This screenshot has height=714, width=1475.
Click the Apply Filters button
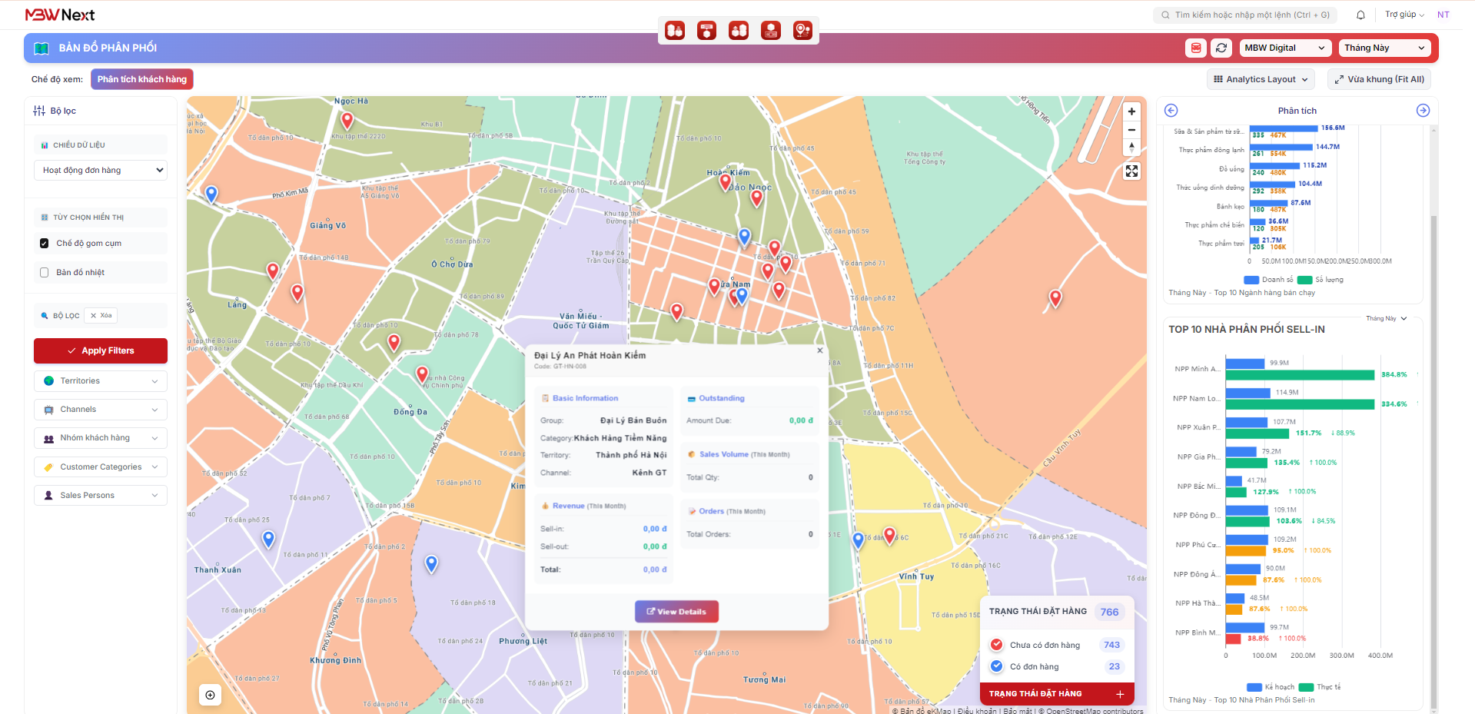click(101, 350)
